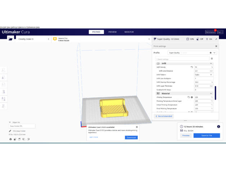The width and height of the screenshot is (226, 170).
Task: Switch to the PREVIEW tab
Action: tap(112, 32)
